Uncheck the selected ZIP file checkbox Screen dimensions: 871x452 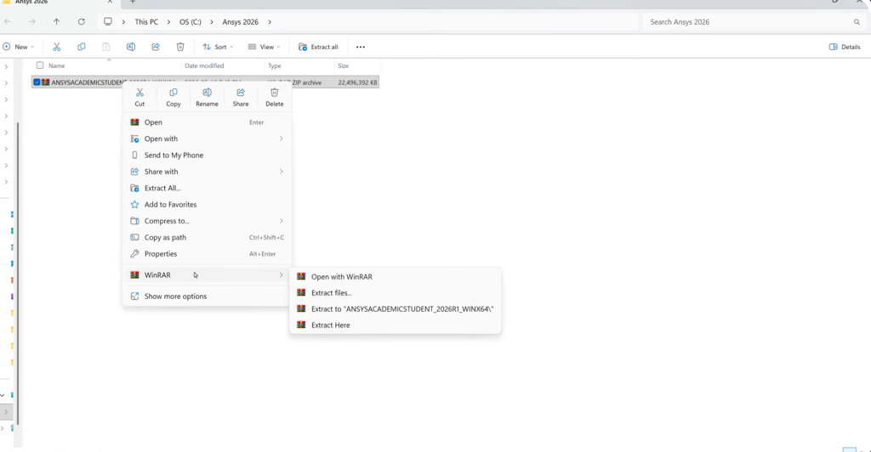coord(37,82)
